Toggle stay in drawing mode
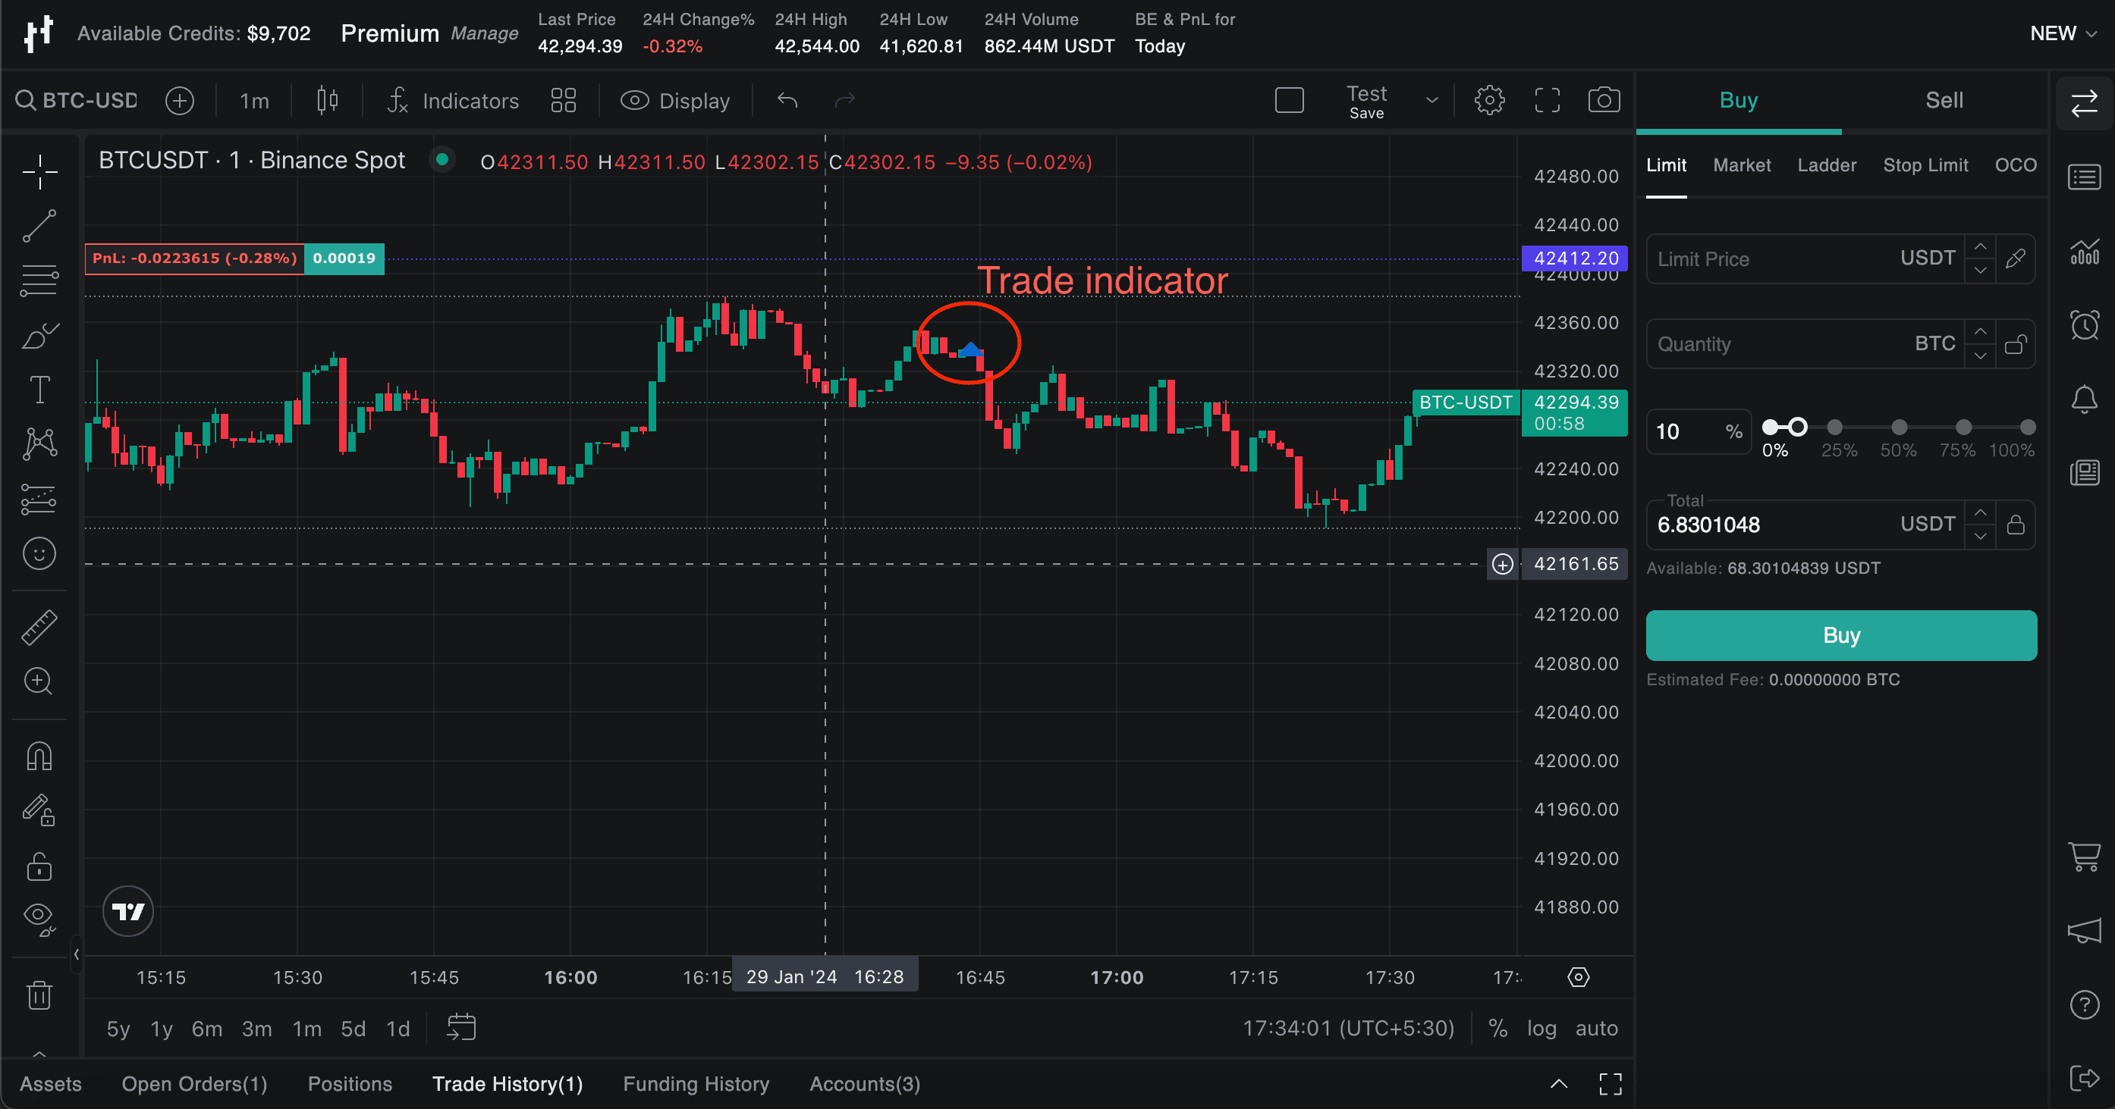2115x1109 pixels. (x=39, y=810)
